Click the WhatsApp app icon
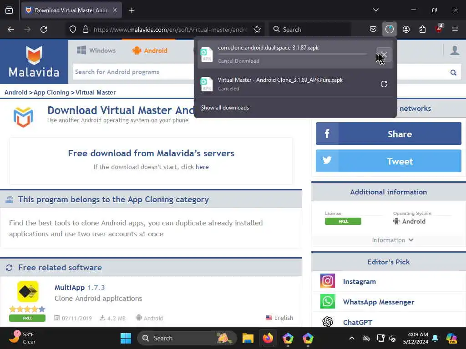Image resolution: width=466 pixels, height=349 pixels. [328, 301]
